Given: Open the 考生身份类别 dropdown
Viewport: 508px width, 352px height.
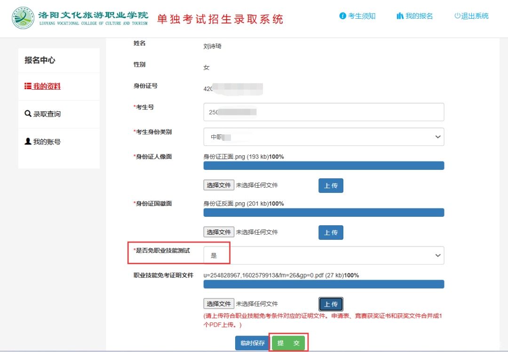Looking at the screenshot, I should [324, 137].
